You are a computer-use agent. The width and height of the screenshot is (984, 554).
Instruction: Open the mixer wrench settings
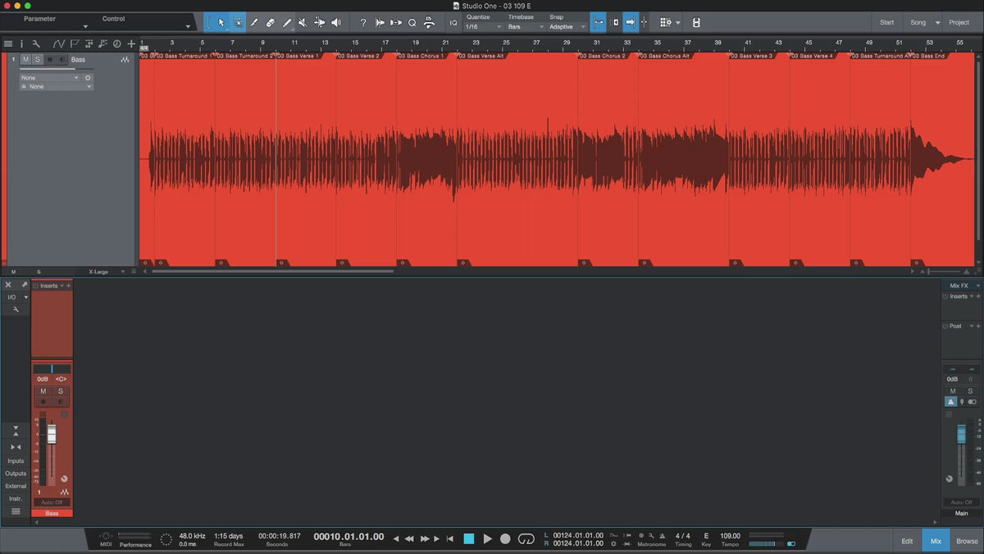tap(16, 309)
